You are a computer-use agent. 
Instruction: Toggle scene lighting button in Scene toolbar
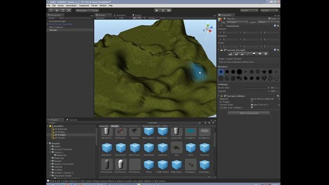135,18
